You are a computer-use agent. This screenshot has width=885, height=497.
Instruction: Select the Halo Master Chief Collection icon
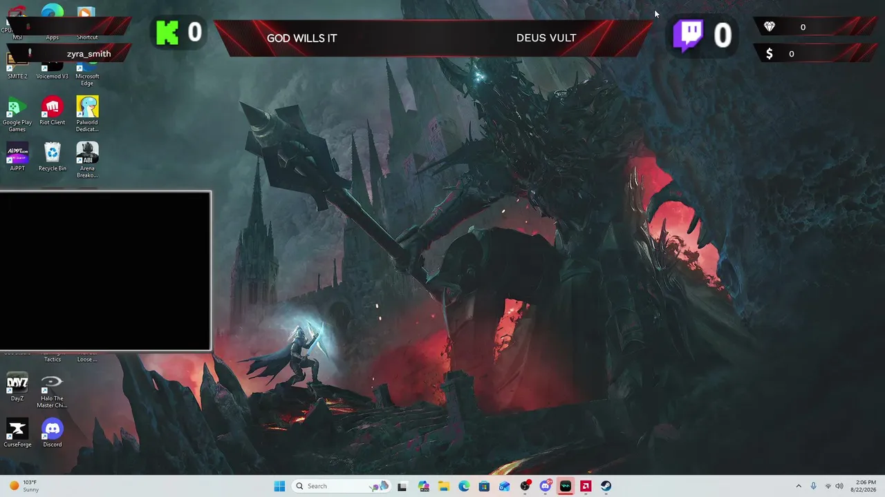(52, 391)
